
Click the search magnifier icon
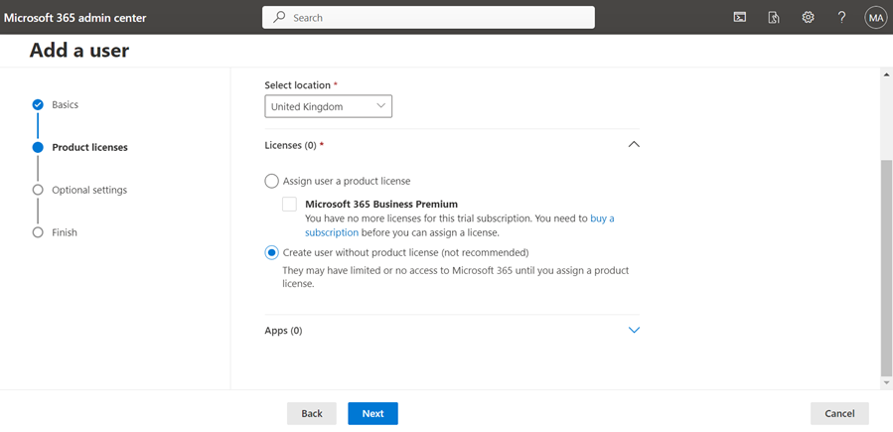[279, 18]
